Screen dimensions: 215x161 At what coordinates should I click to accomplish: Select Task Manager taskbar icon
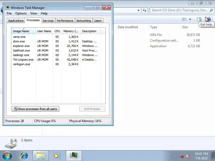click(x=74, y=156)
